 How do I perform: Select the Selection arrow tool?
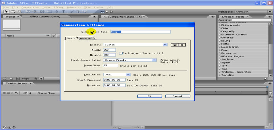pos(7,12)
